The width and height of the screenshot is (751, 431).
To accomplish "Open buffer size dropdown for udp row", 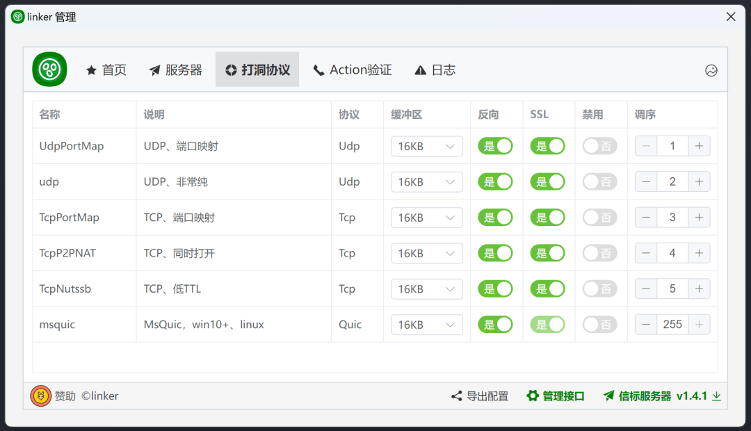I will (427, 181).
